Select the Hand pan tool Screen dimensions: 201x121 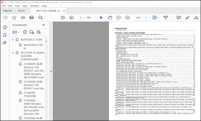tap(110, 17)
